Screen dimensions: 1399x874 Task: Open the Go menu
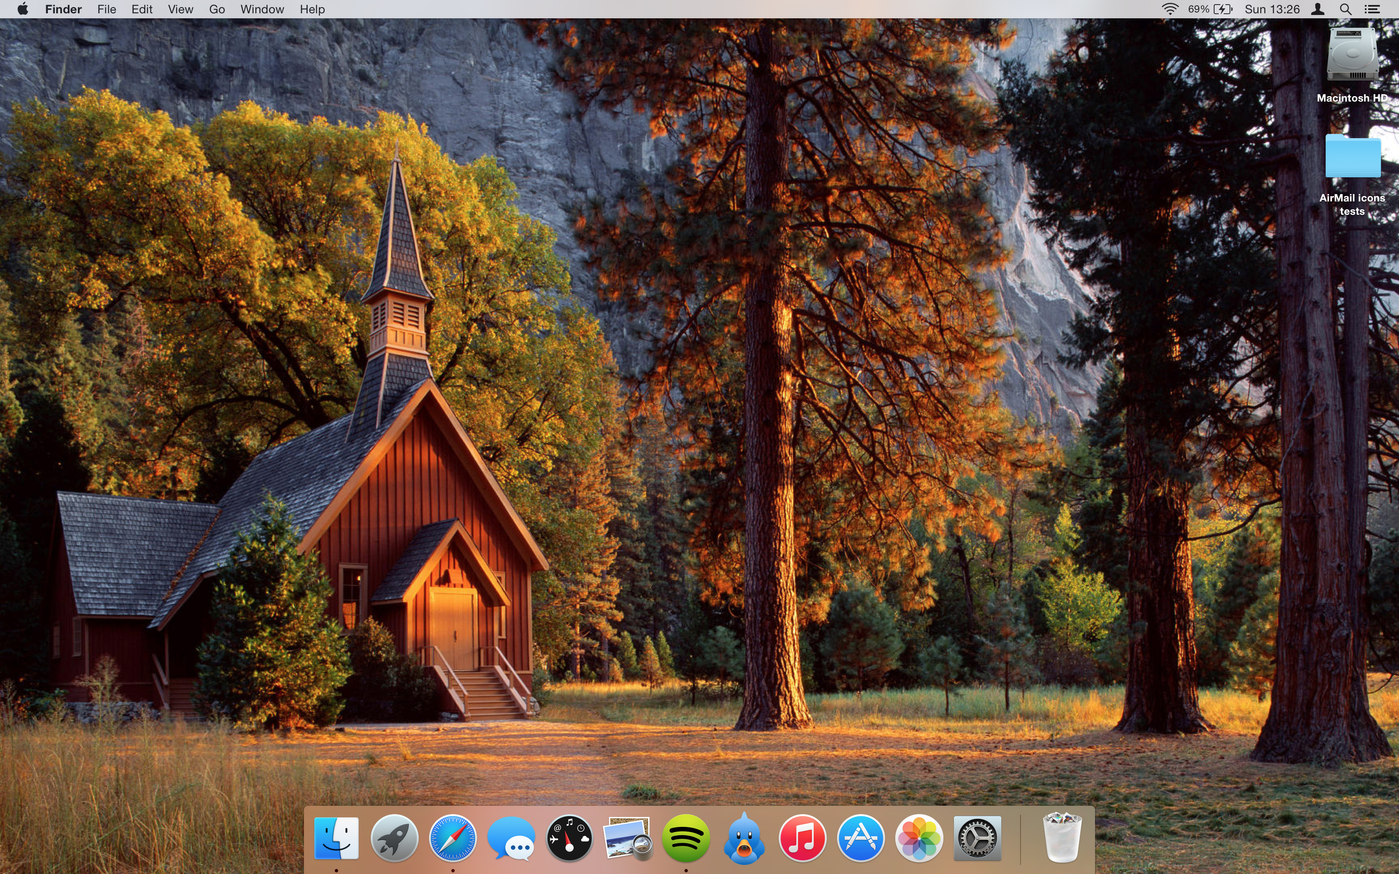point(217,9)
